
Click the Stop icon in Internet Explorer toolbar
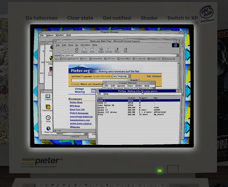76,50
